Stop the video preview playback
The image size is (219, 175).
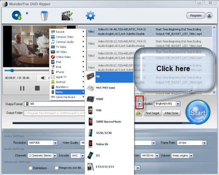pyautogui.click(x=37, y=88)
